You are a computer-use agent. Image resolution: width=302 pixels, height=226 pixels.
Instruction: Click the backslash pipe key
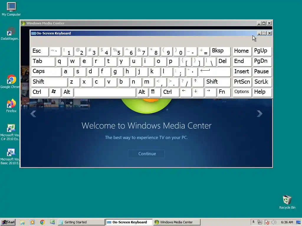click(210, 62)
